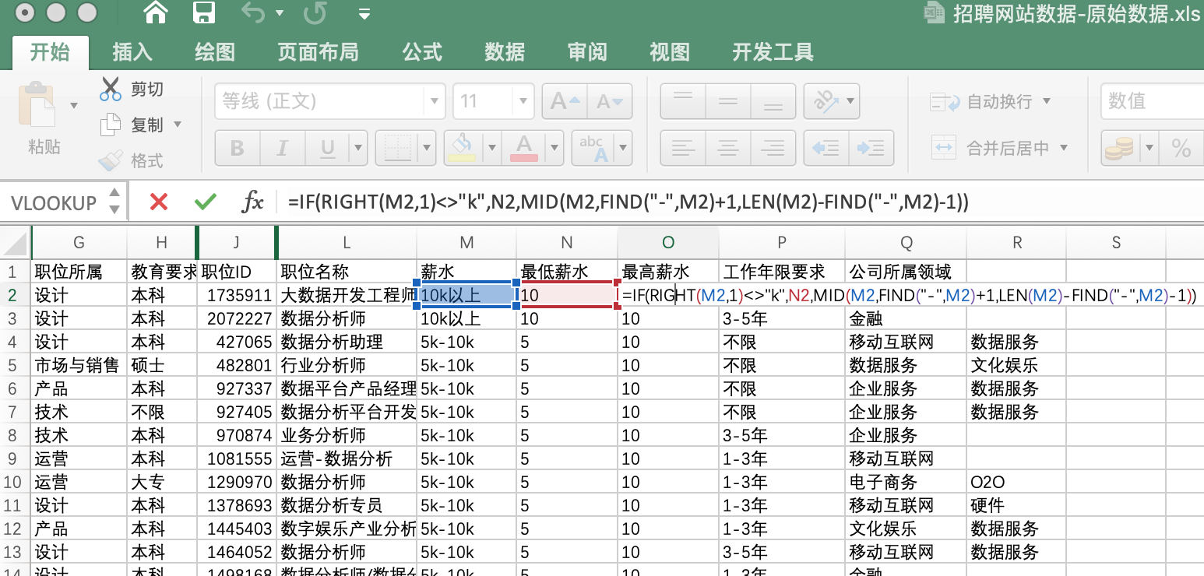This screenshot has height=576, width=1204.
Task: Open the font name dropdown
Action: [433, 102]
